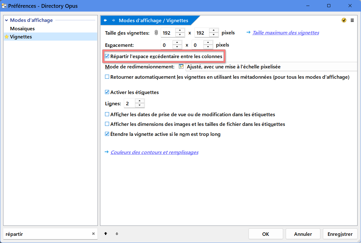The image size is (361, 243).
Task: Decrease the Lignes value
Action: click(x=140, y=105)
